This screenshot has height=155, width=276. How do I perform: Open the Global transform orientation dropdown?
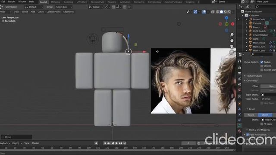click(96, 7)
